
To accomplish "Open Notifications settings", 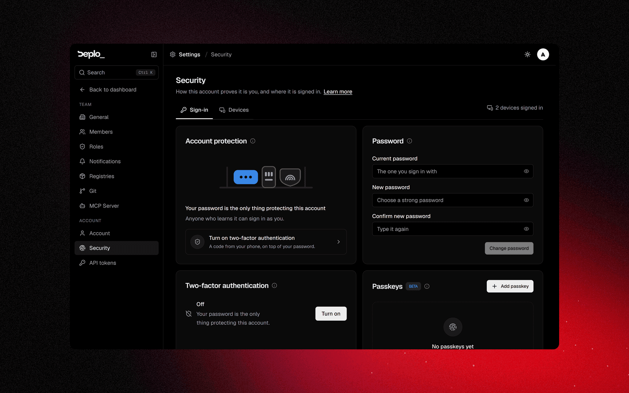I will (116, 161).
